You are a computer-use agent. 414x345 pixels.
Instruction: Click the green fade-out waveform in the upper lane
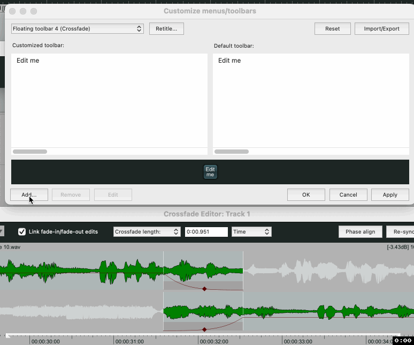tap(203, 270)
